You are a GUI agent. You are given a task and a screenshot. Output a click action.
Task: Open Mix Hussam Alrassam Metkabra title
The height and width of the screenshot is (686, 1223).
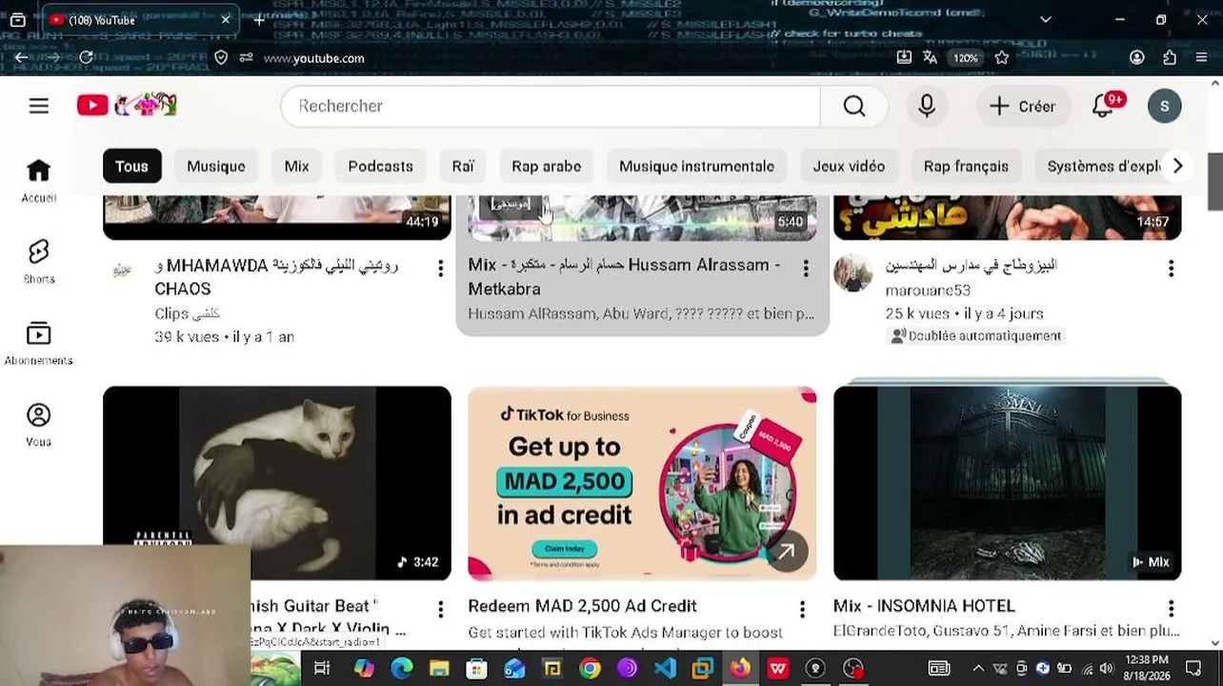click(625, 276)
